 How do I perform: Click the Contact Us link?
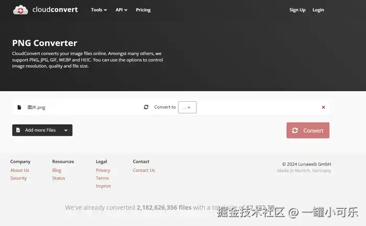click(144, 170)
